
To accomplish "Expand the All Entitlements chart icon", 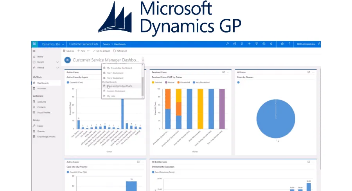I will click(309, 162).
